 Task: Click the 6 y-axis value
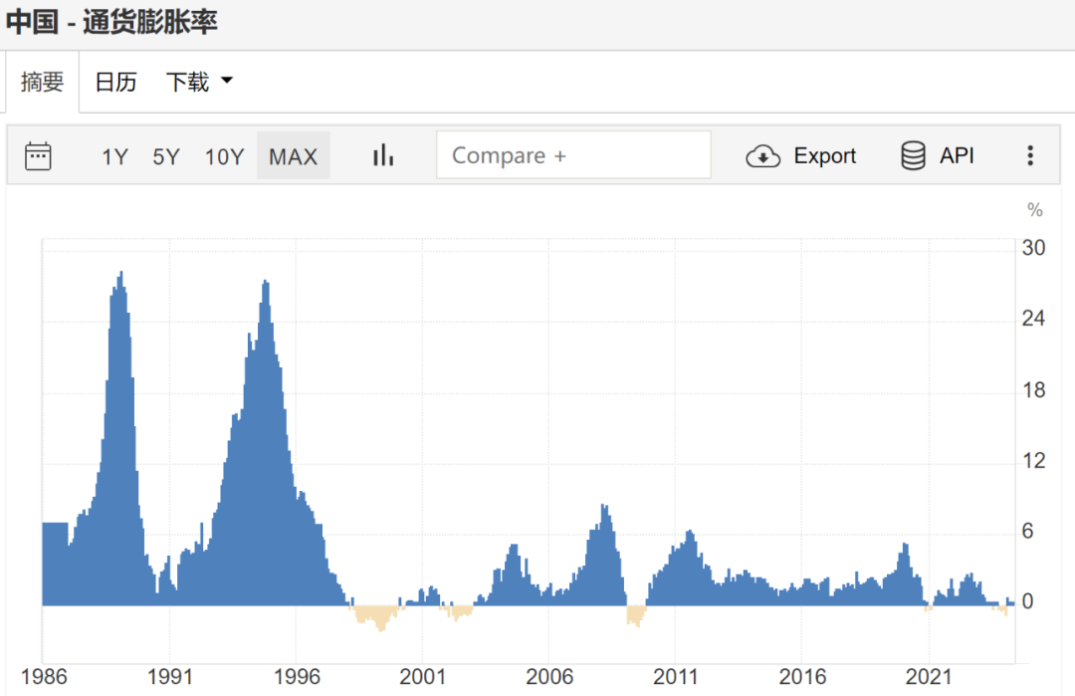1027,531
